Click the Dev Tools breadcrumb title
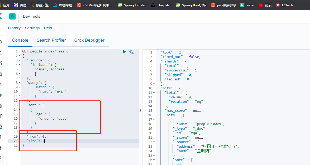Image resolution: width=310 pixels, height=165 pixels. [x=31, y=16]
